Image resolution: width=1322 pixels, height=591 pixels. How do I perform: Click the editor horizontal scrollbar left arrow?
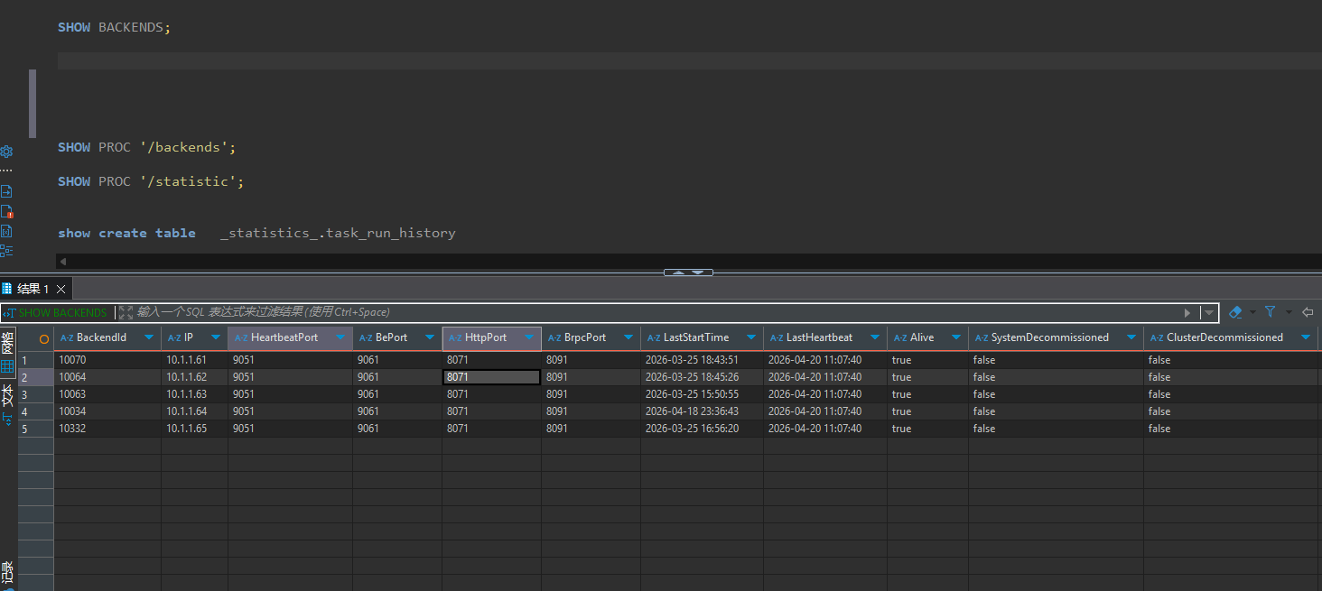pyautogui.click(x=61, y=262)
